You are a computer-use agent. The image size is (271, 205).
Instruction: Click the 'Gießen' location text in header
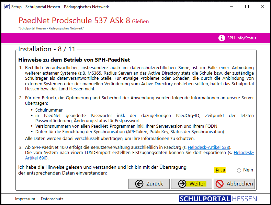[x=140, y=22]
